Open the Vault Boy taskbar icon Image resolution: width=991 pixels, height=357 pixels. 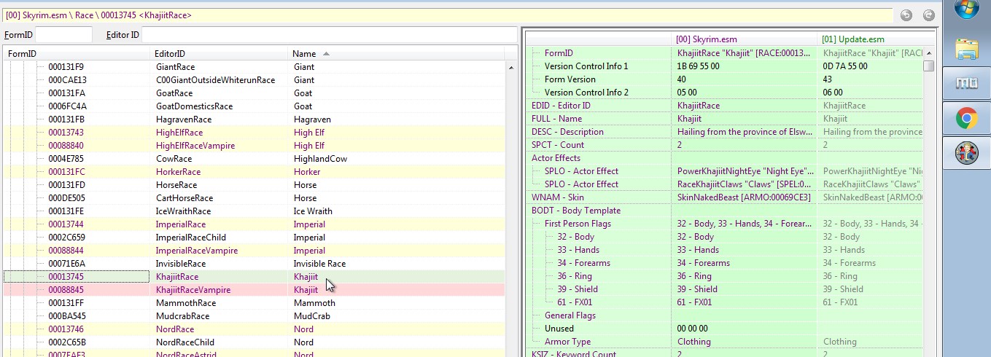(966, 152)
